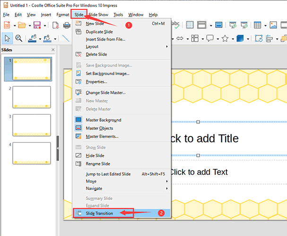
Task: Select the arrow selection tool
Action: (8, 38)
